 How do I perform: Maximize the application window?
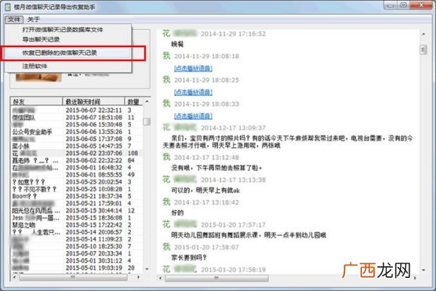click(404, 5)
